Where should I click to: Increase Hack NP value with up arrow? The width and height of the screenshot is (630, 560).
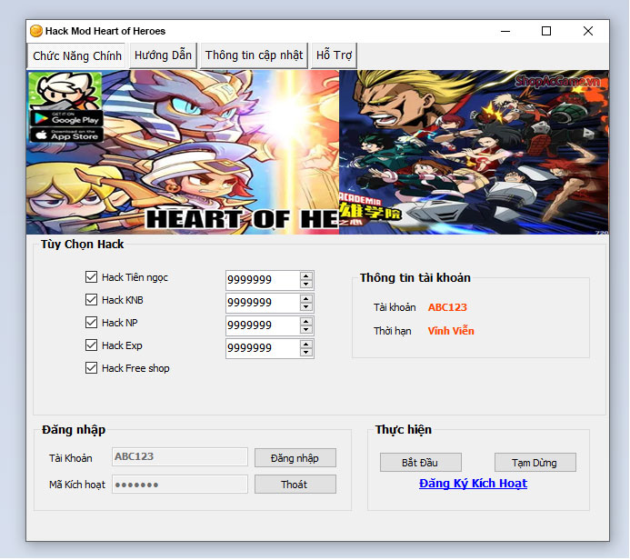(x=306, y=321)
